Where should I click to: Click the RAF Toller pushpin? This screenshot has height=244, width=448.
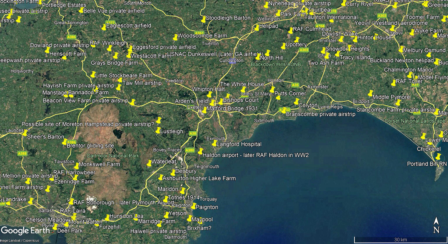(394, 83)
